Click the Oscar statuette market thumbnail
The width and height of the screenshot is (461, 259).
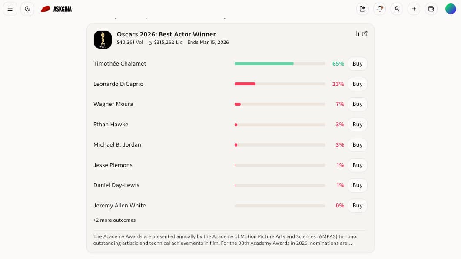[x=103, y=39]
